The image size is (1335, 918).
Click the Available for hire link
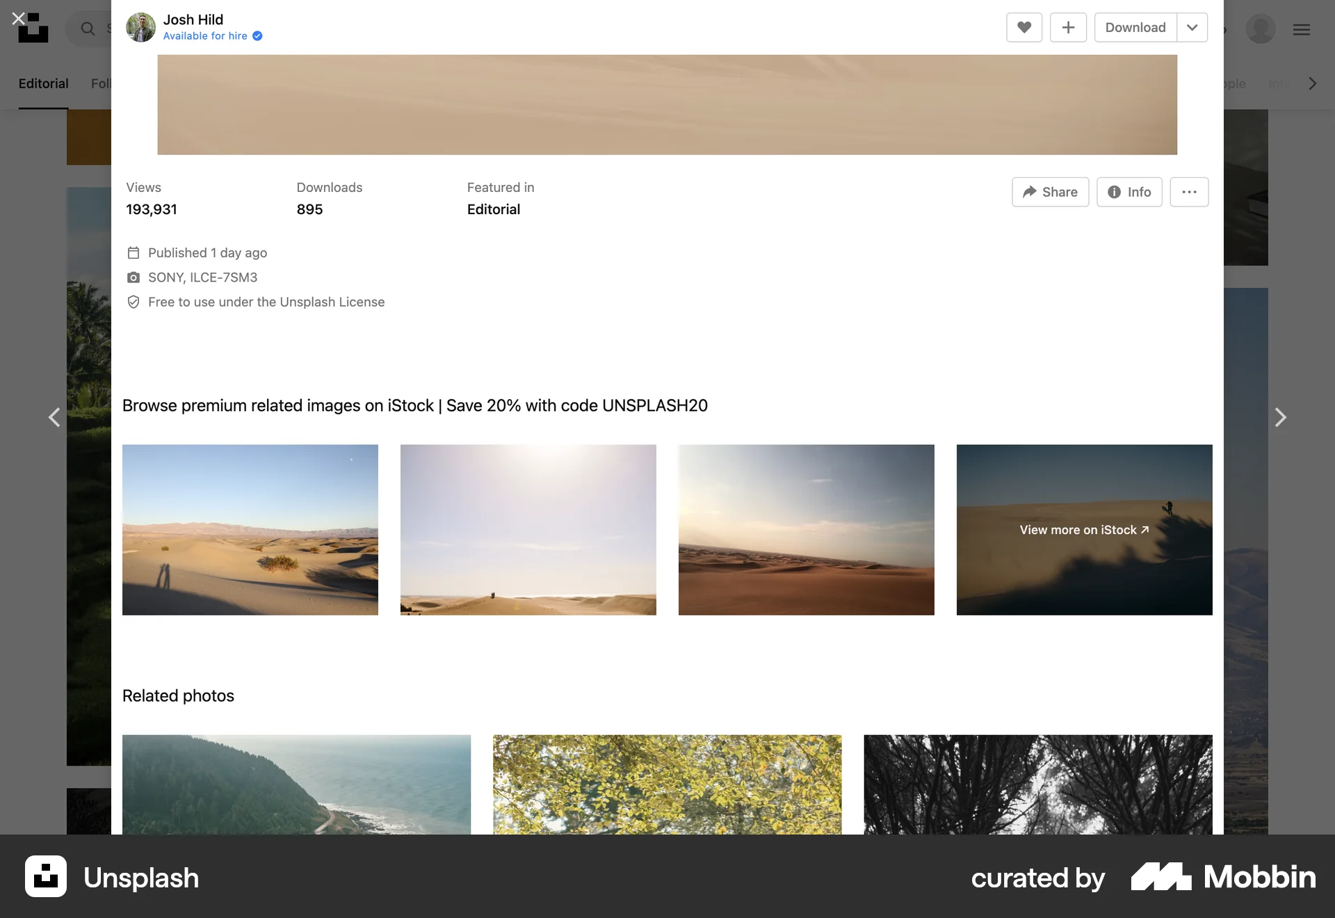click(x=205, y=35)
